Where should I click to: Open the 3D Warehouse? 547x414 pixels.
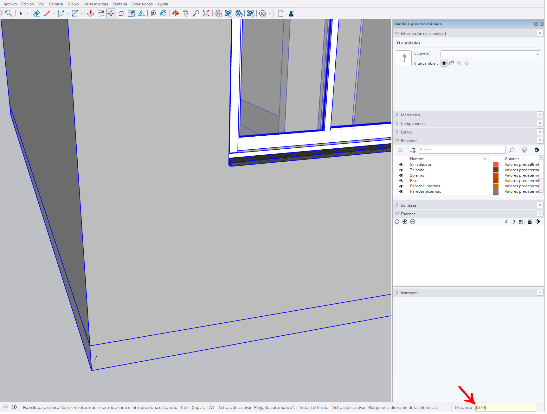tap(218, 13)
